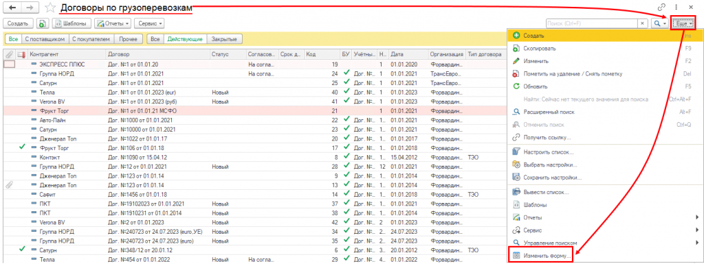
Task: Filter contracts by С покупателем
Action: pyautogui.click(x=91, y=39)
